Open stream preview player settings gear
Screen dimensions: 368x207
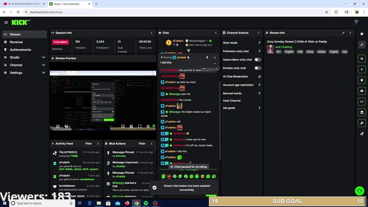(148, 126)
